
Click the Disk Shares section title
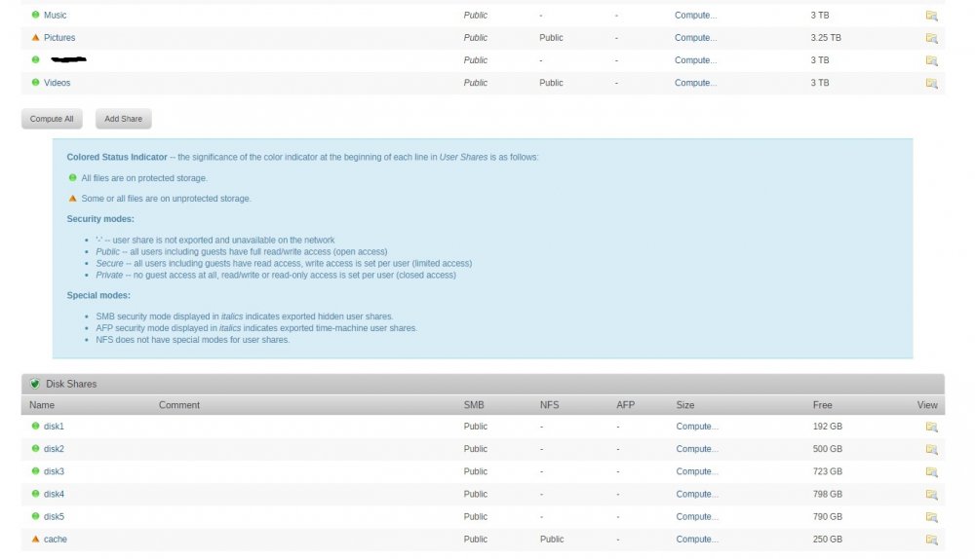[x=71, y=384]
